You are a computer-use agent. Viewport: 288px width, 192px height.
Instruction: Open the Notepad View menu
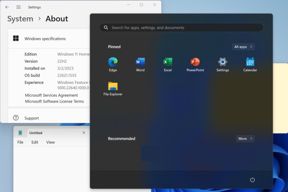50,142
